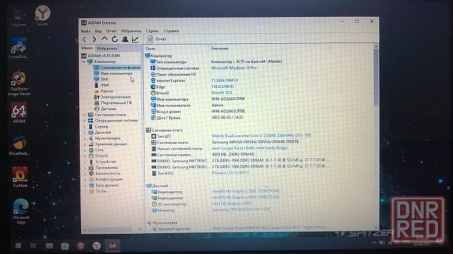
Task: Expand the Хранение данных tree node
Action: click(85, 145)
